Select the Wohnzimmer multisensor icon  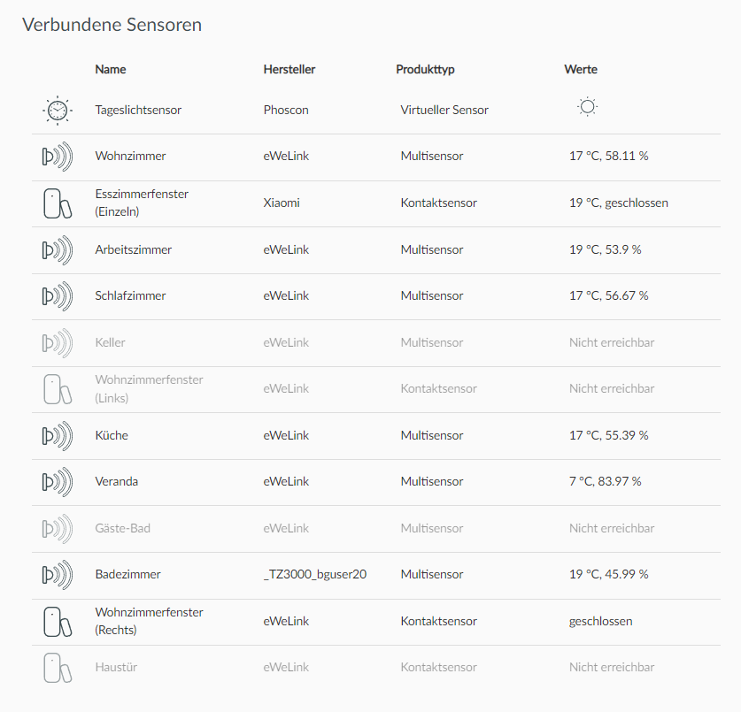pyautogui.click(x=57, y=156)
